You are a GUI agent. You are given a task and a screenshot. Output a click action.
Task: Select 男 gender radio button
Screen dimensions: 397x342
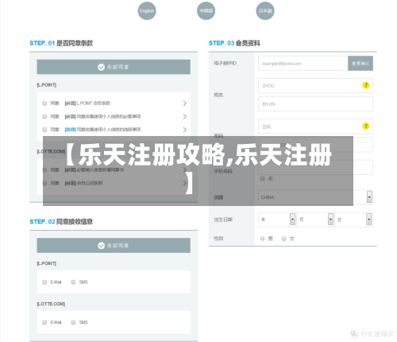(262, 239)
